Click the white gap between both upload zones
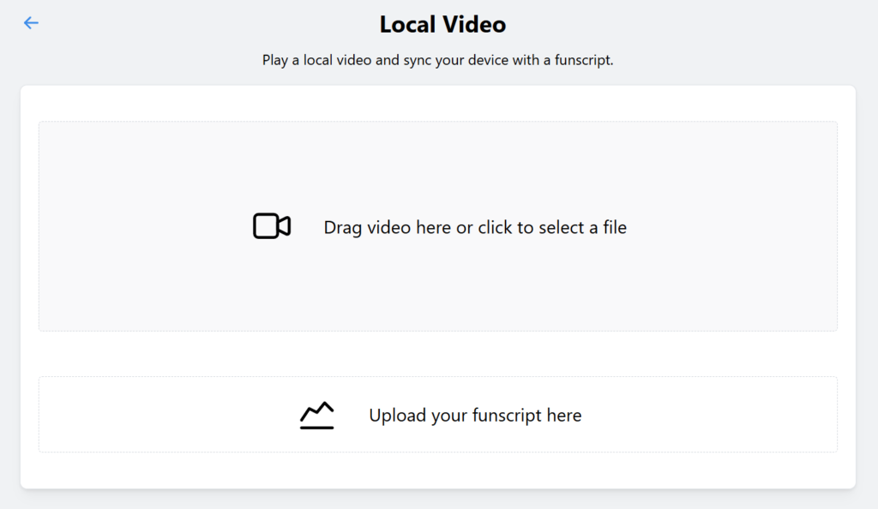878x509 pixels. [437, 354]
